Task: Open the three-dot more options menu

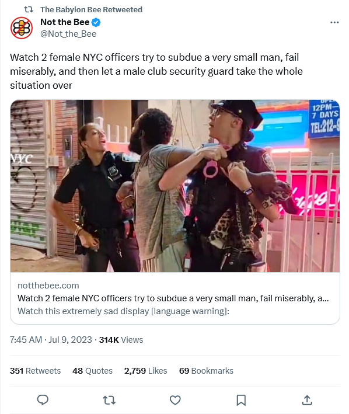Action: point(334,22)
